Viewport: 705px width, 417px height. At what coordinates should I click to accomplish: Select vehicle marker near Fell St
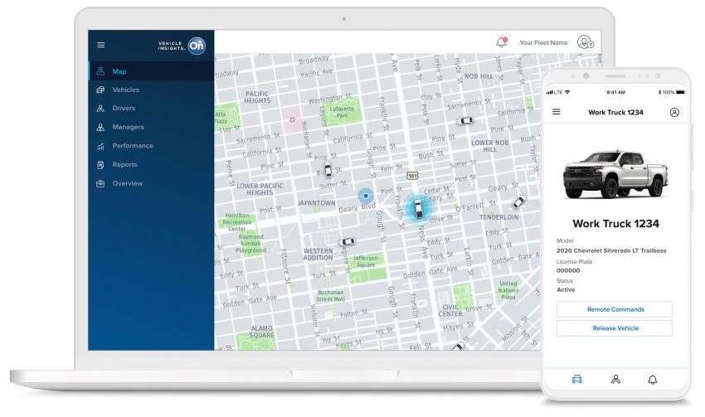(458, 347)
